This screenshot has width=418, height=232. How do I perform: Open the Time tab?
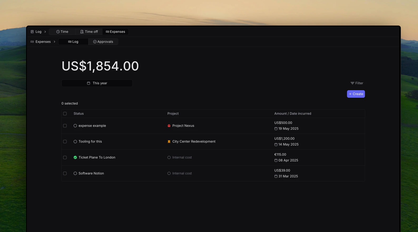tap(62, 32)
